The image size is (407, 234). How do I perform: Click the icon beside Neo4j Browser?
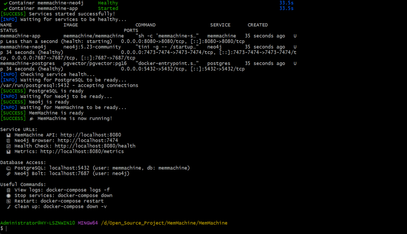coord(9,141)
